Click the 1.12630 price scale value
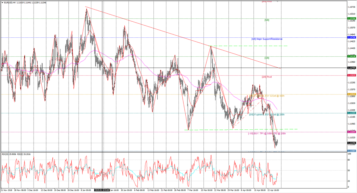The image size is (357, 193). (x=351, y=103)
